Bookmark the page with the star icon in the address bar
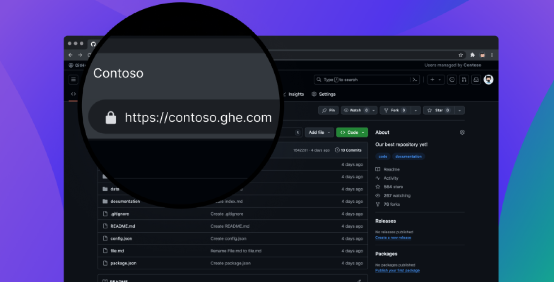 click(461, 55)
